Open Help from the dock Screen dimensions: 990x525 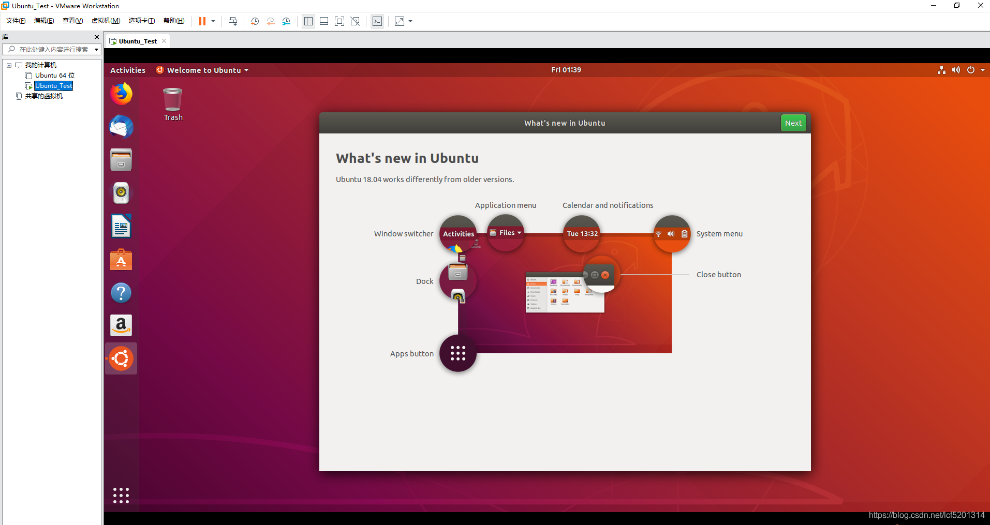[x=121, y=293]
